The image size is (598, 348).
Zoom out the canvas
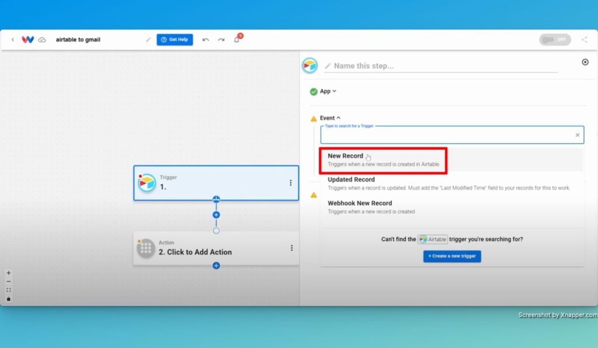click(8, 282)
